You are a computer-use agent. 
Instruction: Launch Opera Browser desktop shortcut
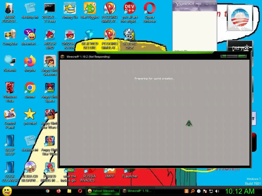[149, 13]
